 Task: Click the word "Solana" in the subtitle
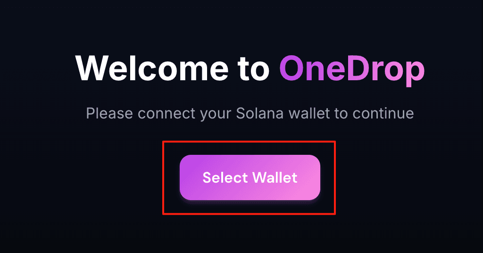[x=260, y=113]
